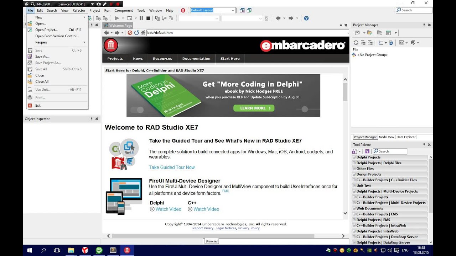Click the red Embarcadero round icon in menu bar
Viewport: 456px width, 256px height.
pos(183,11)
